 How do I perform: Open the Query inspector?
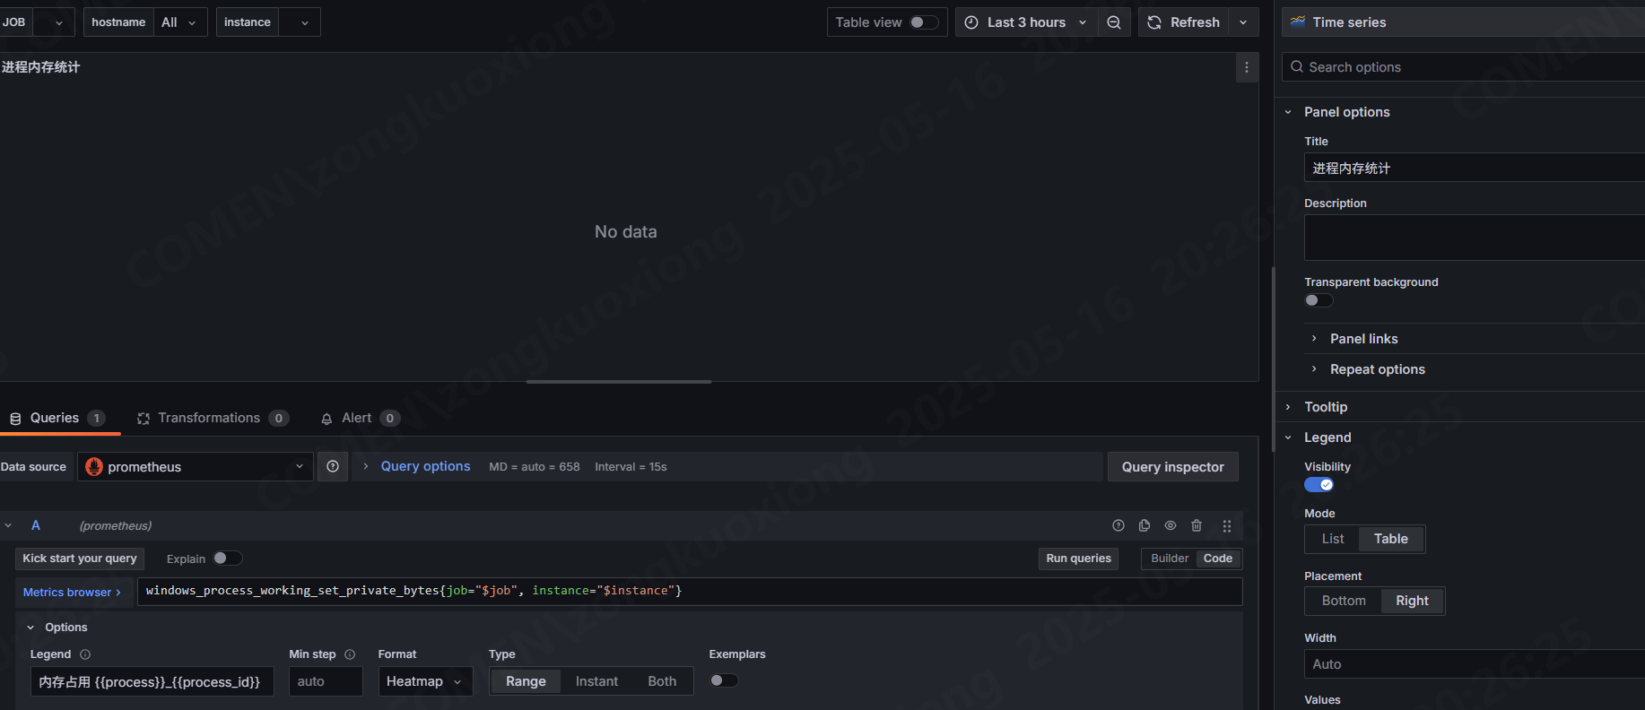[1172, 467]
